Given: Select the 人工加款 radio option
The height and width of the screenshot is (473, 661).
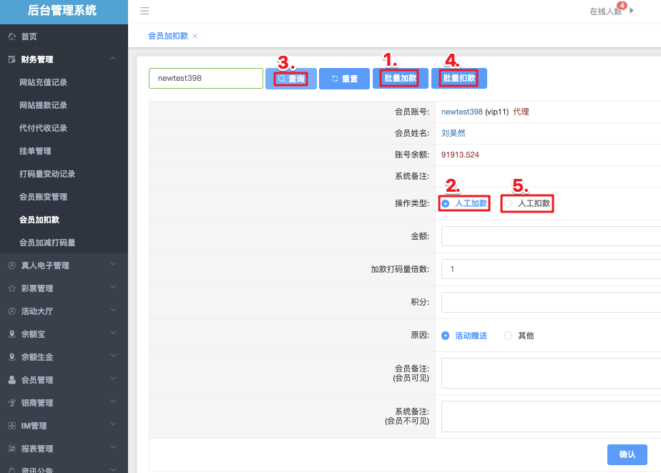Looking at the screenshot, I should pos(446,204).
